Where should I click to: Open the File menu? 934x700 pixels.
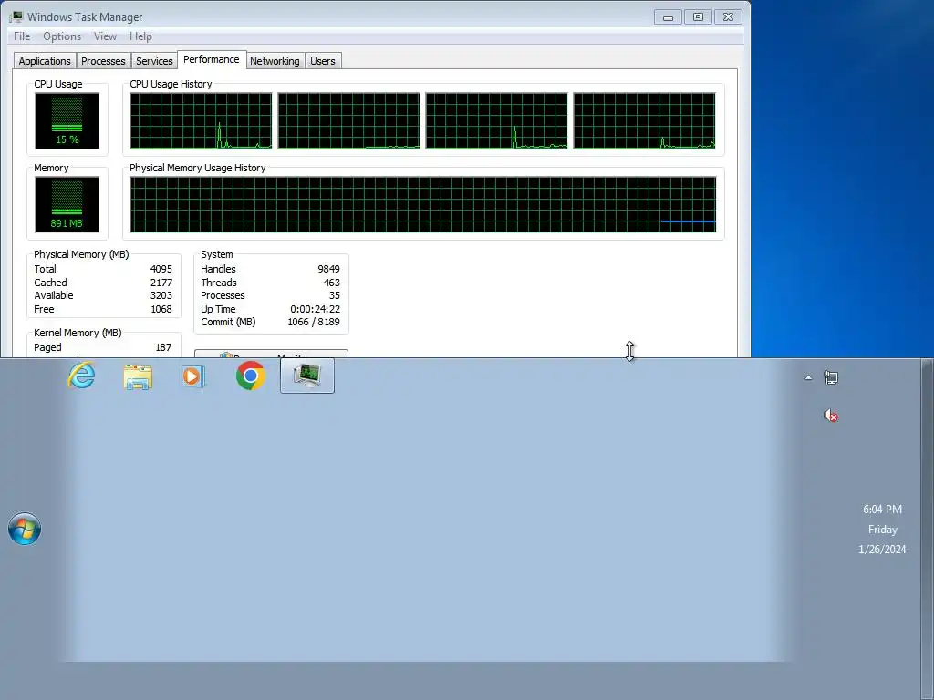(22, 36)
